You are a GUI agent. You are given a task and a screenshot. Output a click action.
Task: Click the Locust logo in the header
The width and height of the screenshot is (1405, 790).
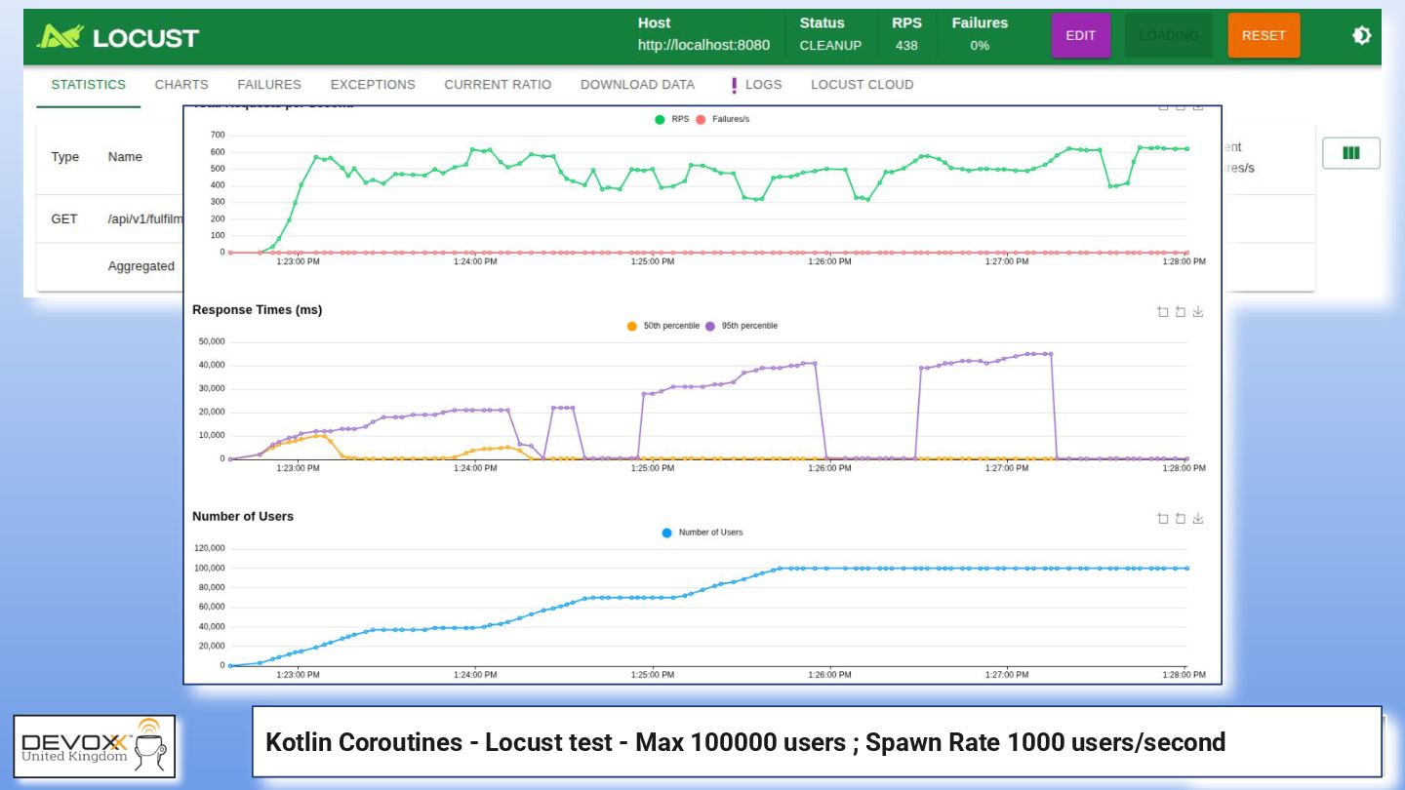coord(117,37)
